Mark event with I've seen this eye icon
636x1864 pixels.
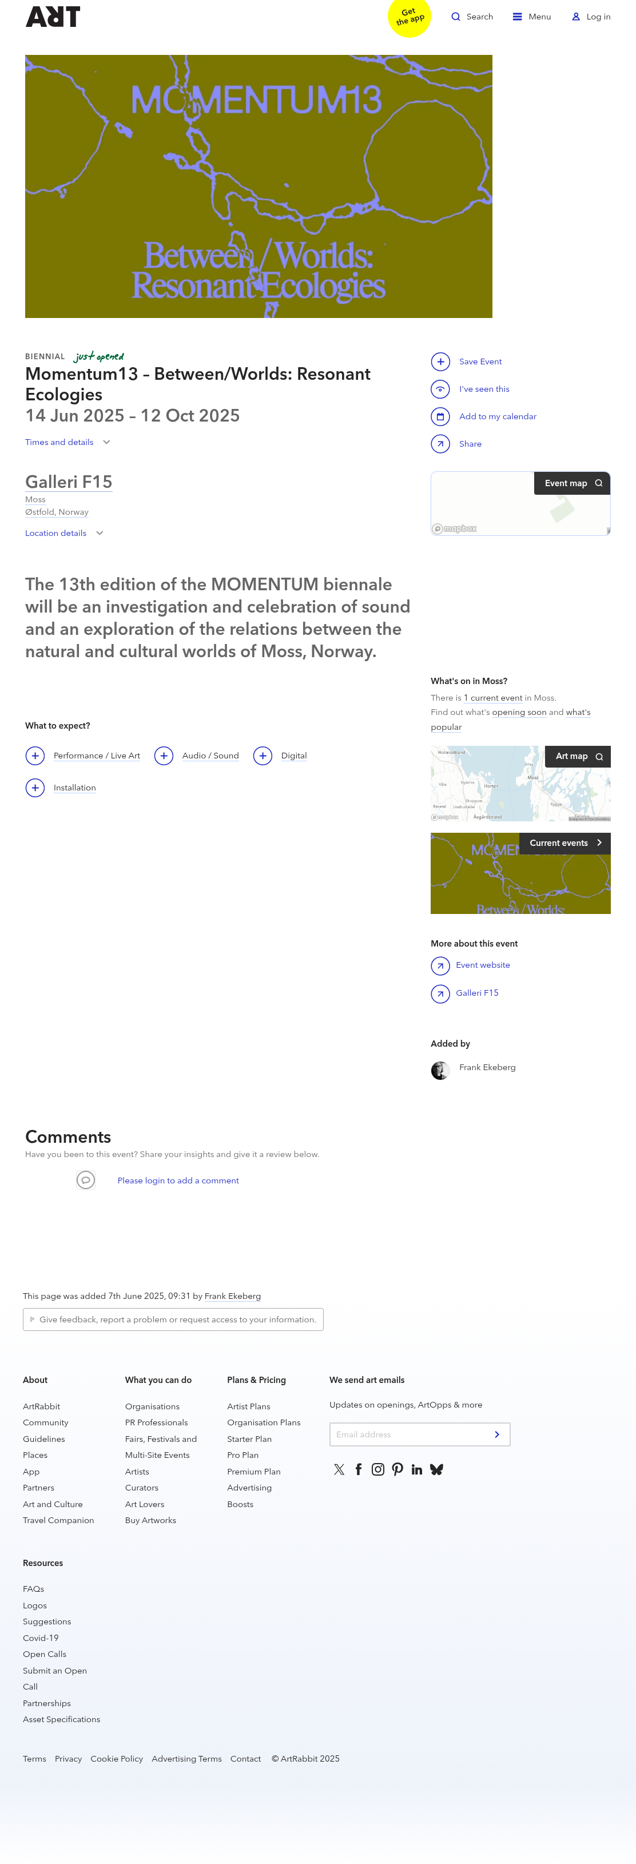440,388
